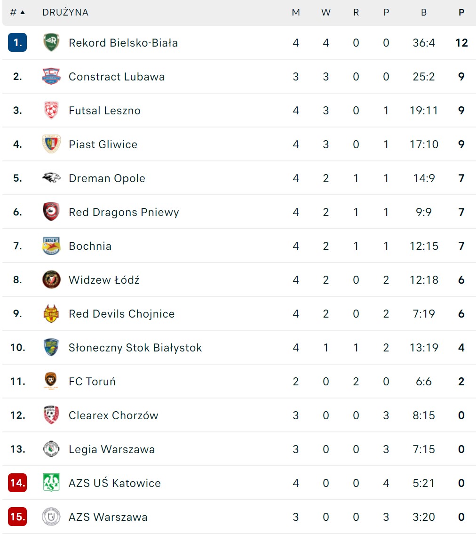Click the Rekord Bielsko-Biała team logo
Viewport: 476px width, 534px height.
pos(51,43)
